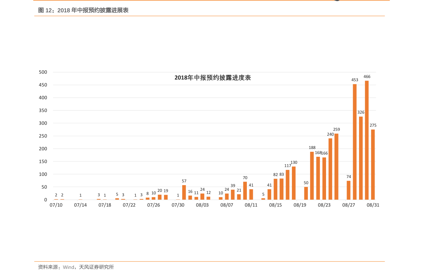
Task: Select the orange bar with value 466
Action: pos(367,140)
